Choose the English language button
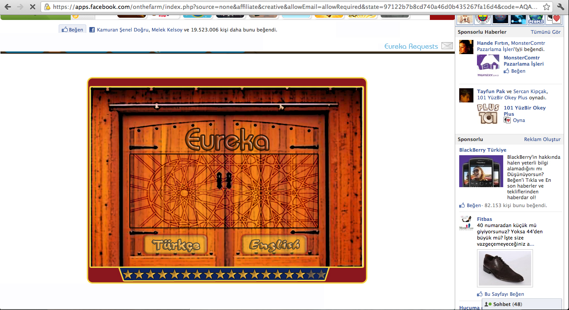569x310 pixels. 274,245
